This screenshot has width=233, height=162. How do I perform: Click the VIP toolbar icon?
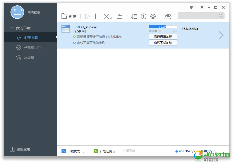168,16
